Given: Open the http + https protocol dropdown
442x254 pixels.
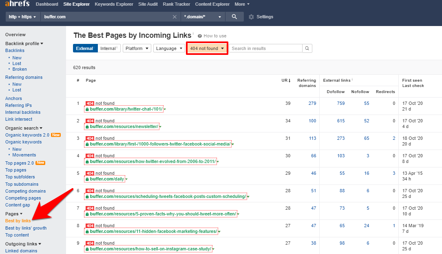Looking at the screenshot, I should 22,17.
